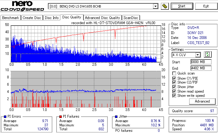This screenshot has height=133, width=218.
Task: Click the End position 4482 MB field
Action: (x=201, y=68)
